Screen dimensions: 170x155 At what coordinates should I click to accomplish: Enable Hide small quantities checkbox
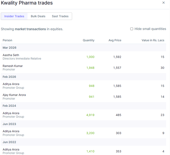[x=132, y=29]
